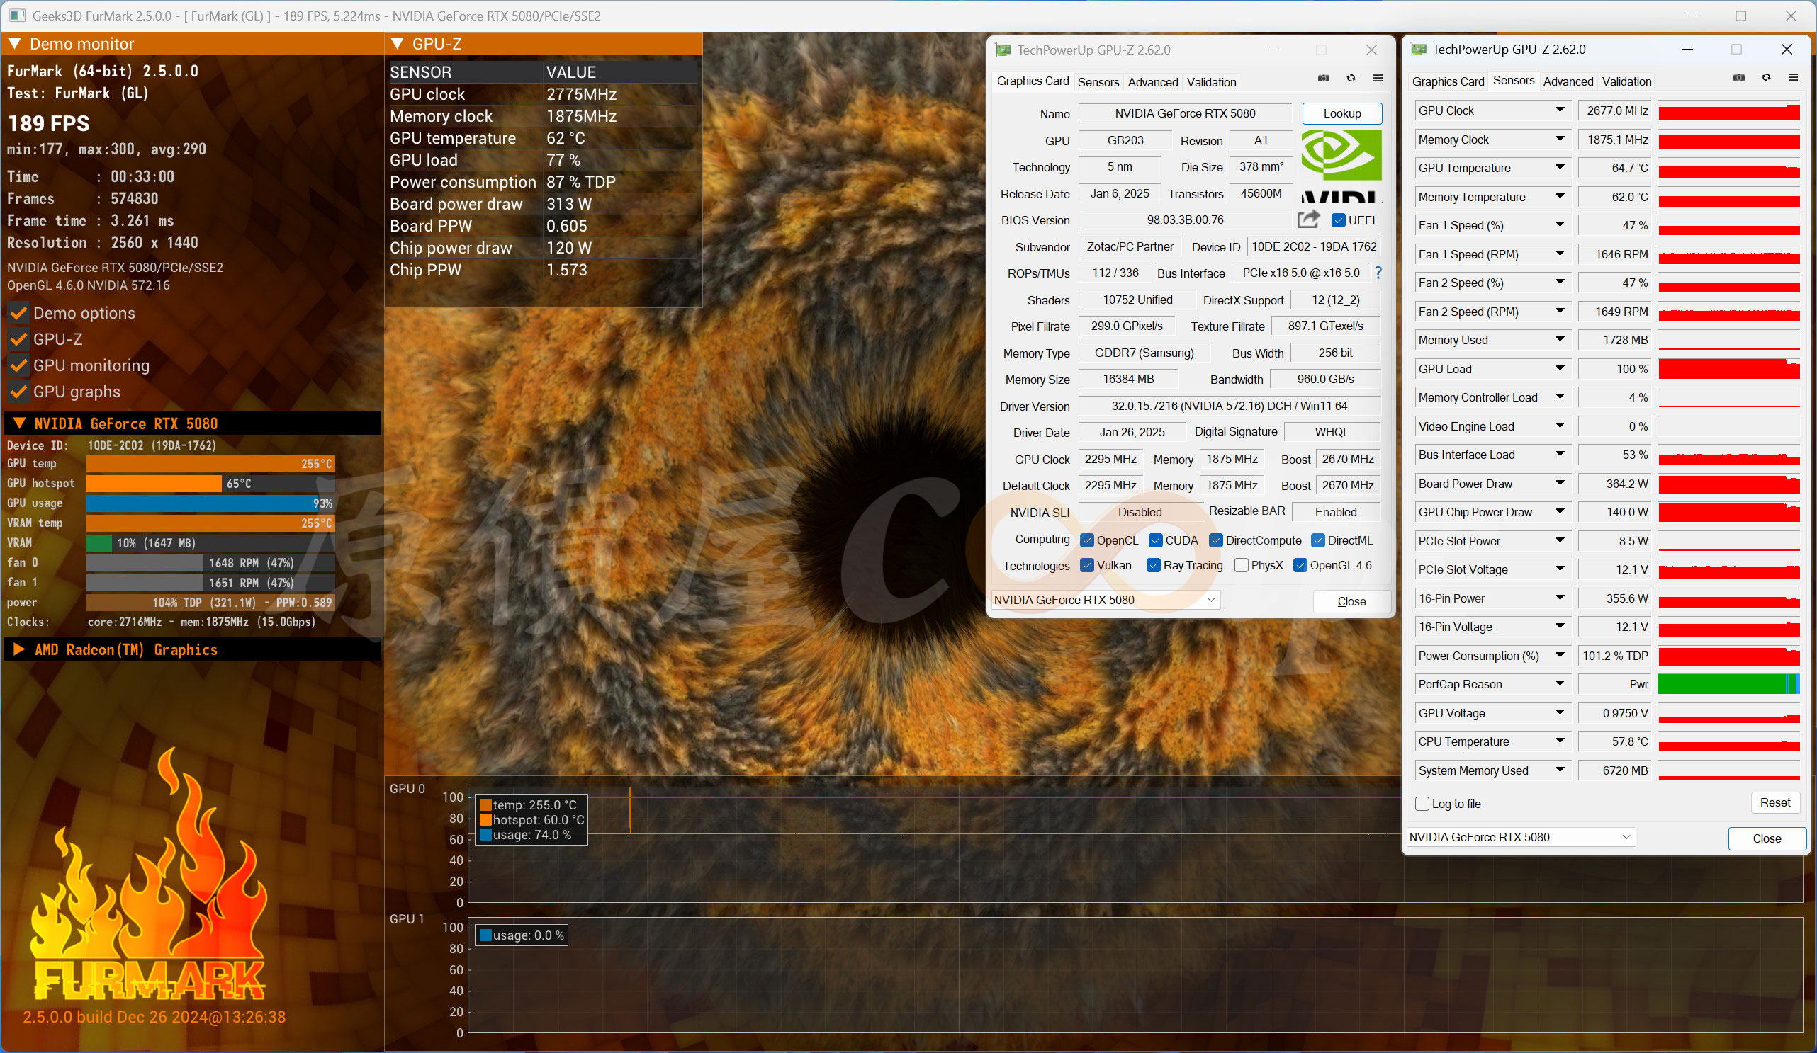Image resolution: width=1817 pixels, height=1053 pixels.
Task: Click the green PerfCap Reason graph bar
Action: tap(1728, 684)
